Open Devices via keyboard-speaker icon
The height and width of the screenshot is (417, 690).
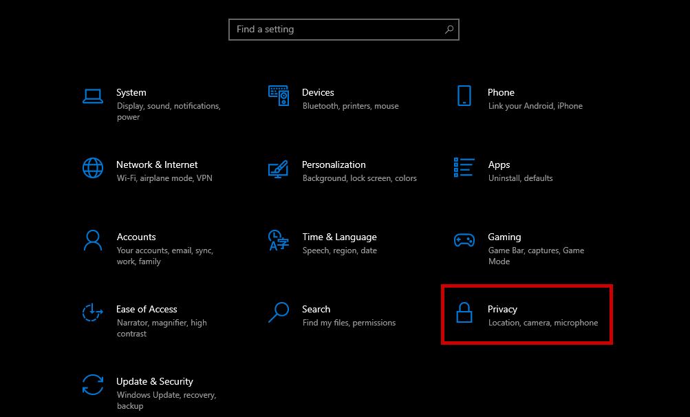pos(278,96)
